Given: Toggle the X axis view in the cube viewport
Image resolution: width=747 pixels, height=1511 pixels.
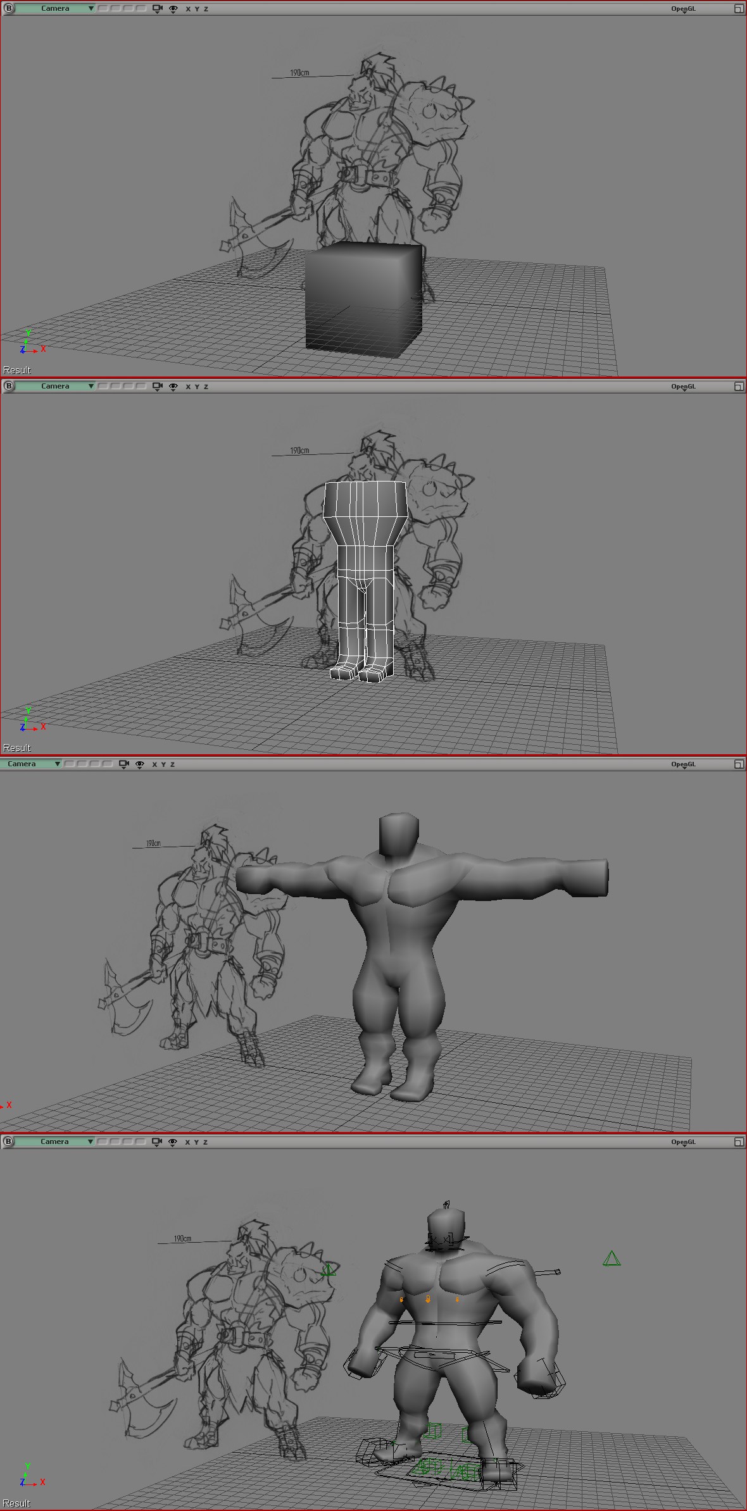Looking at the screenshot, I should click(188, 9).
